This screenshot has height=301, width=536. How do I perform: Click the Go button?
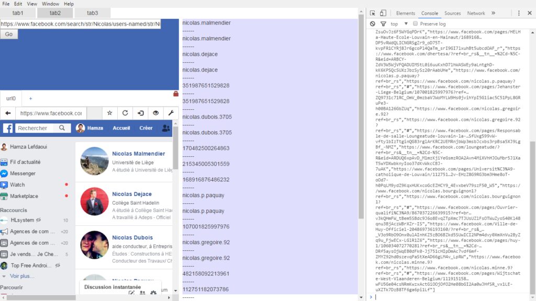tap(9, 34)
